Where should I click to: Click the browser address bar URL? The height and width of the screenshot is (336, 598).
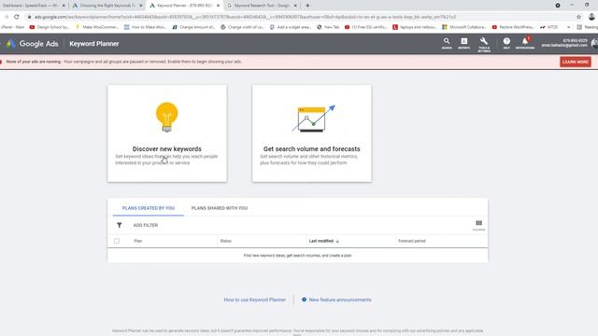coord(245,17)
